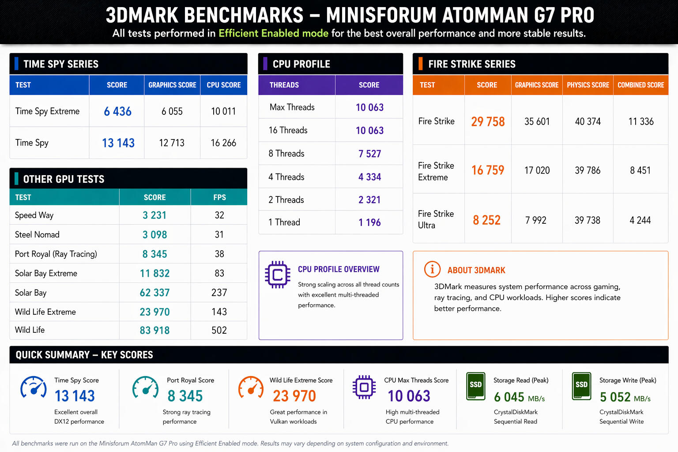Click the 3DMark Benchmarks main title
The height and width of the screenshot is (452, 678).
[350, 15]
